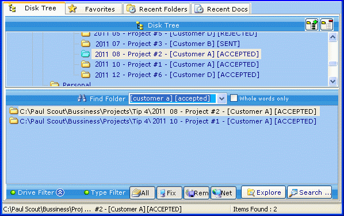This screenshot has width=344, height=216.
Task: Click the cyan open-folder icon of Project #2
Action: pos(86,54)
